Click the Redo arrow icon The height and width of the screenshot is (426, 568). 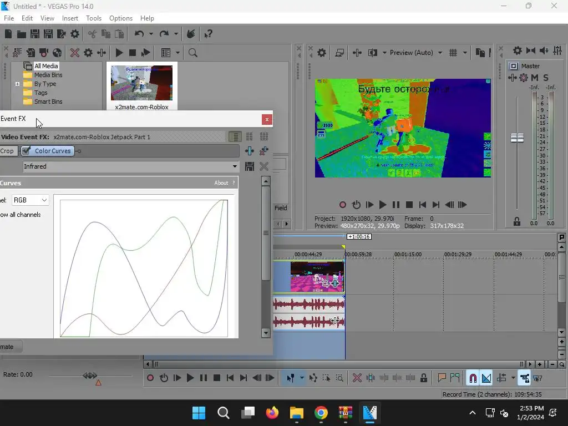164,34
